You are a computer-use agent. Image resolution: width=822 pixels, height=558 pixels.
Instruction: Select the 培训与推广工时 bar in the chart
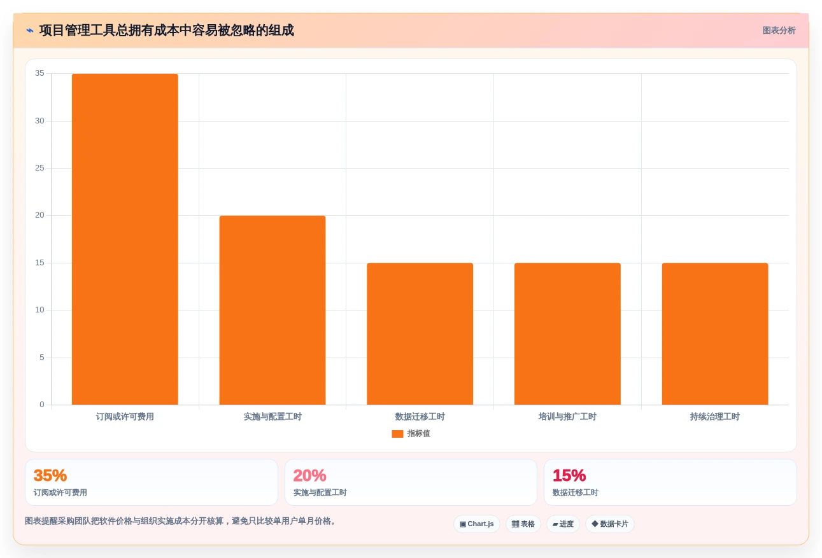pos(567,334)
